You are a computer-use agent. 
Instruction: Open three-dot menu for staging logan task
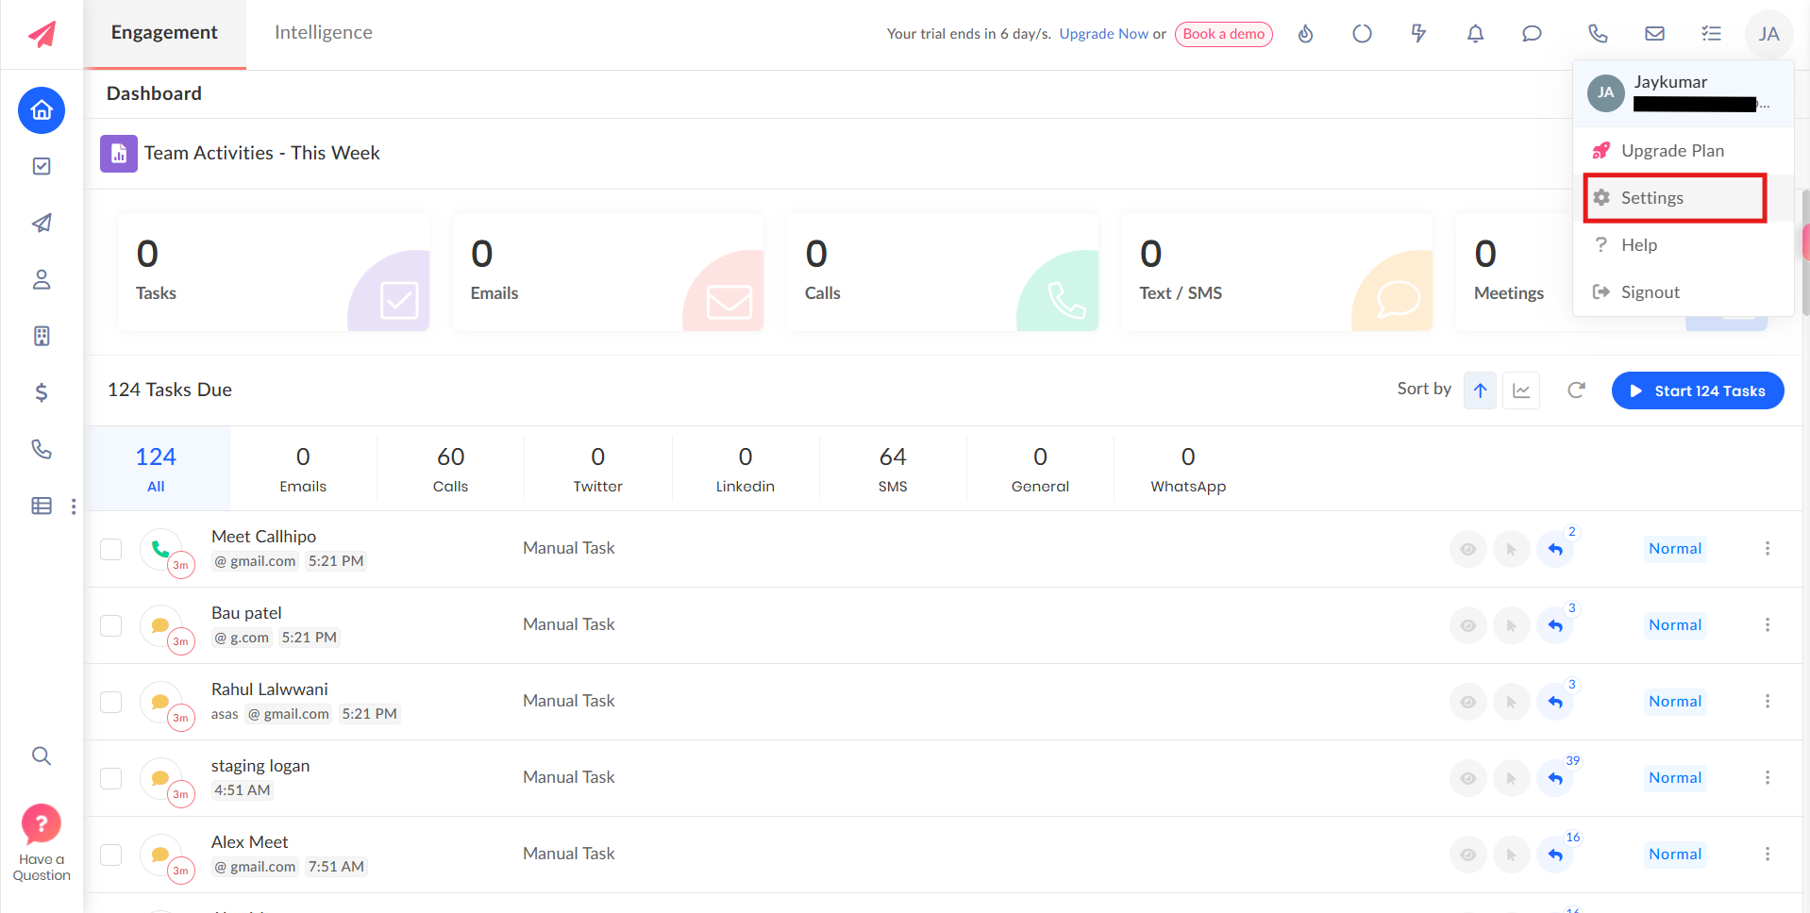tap(1768, 777)
